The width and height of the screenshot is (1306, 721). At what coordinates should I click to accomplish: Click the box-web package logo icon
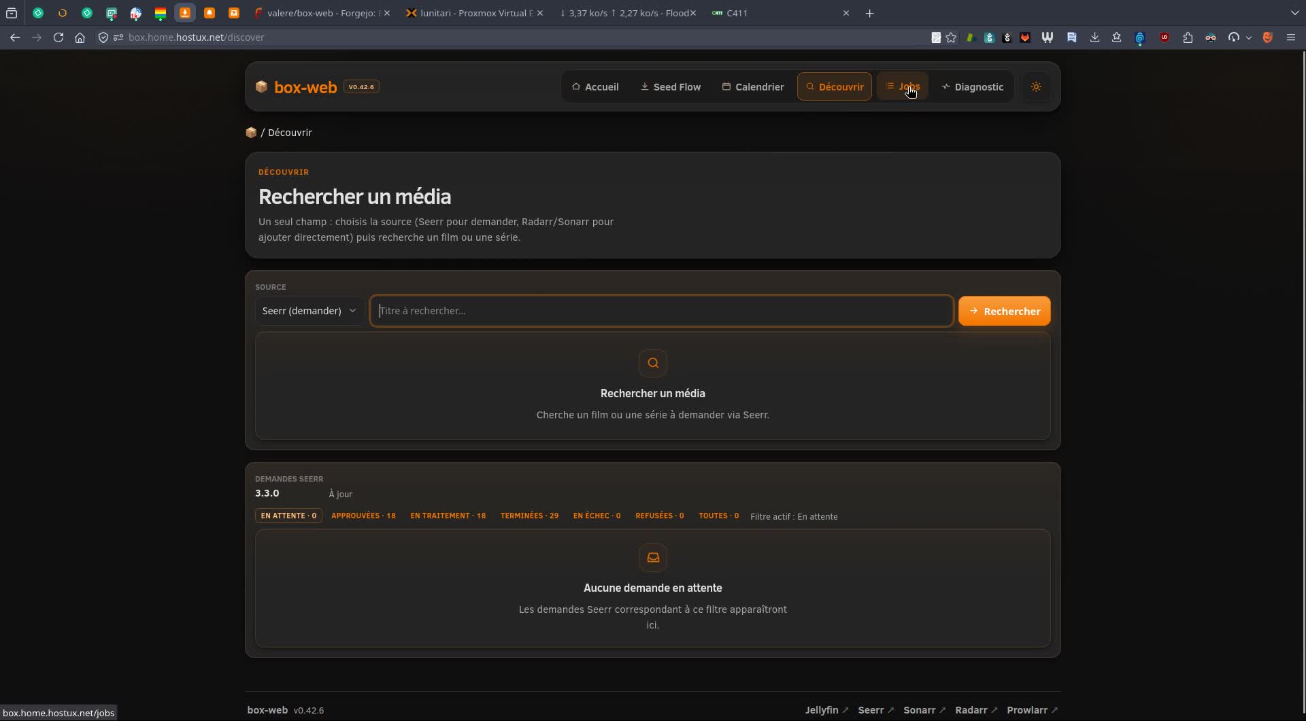261,87
